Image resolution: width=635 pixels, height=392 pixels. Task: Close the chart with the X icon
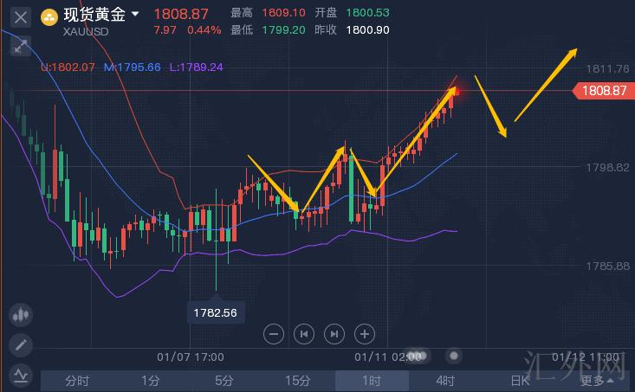[x=21, y=16]
